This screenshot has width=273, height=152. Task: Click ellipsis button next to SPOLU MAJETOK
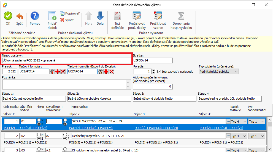click(x=228, y=122)
